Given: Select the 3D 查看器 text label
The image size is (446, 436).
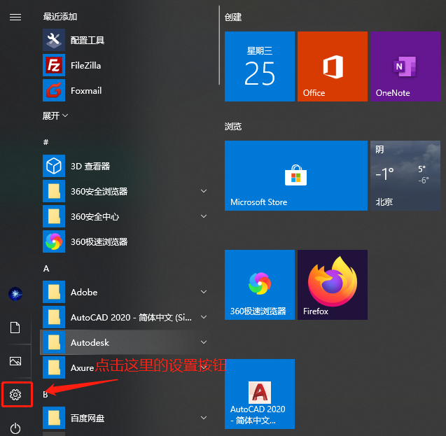Looking at the screenshot, I should pos(90,167).
